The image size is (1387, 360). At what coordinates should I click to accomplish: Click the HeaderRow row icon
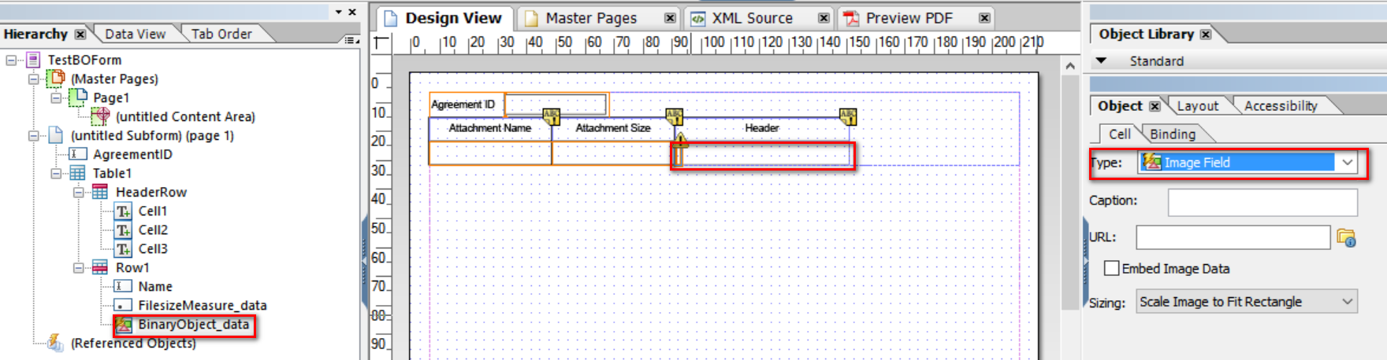(100, 192)
